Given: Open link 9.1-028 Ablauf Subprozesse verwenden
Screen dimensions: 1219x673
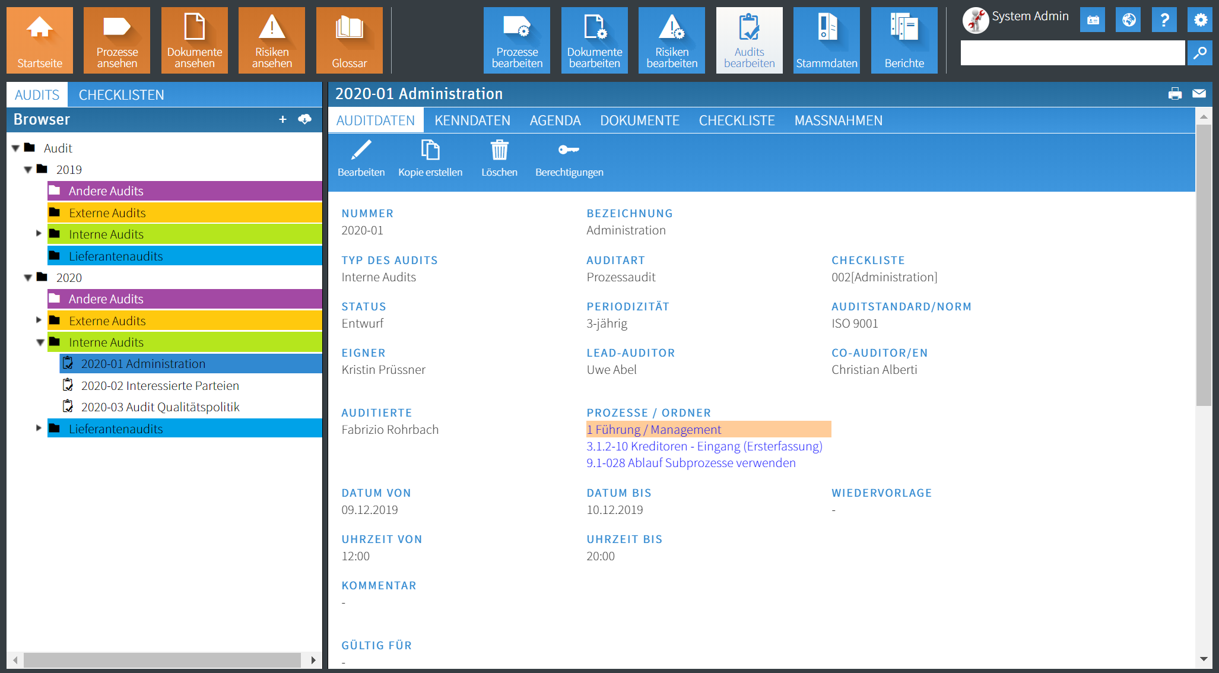Looking at the screenshot, I should (x=691, y=462).
